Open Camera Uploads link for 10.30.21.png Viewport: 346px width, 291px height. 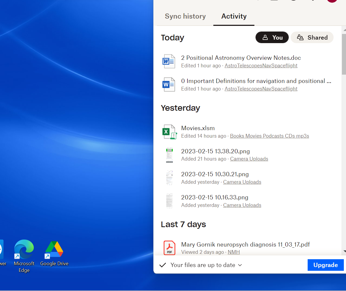(x=242, y=182)
